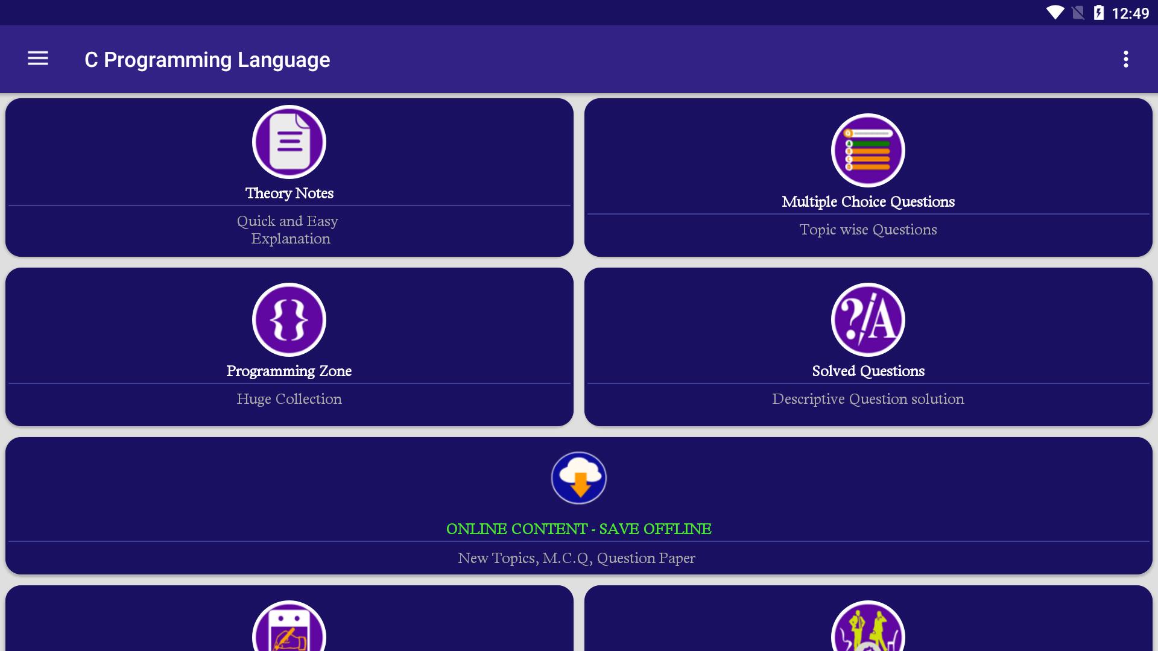Viewport: 1158px width, 651px height.
Task: Select the Multiple Choice Questions label
Action: [x=868, y=202]
